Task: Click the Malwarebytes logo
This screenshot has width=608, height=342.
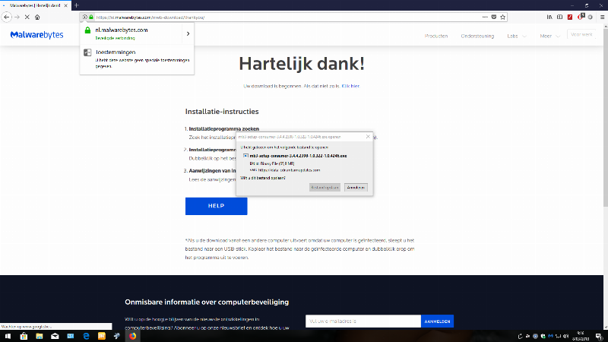Action: click(x=36, y=35)
